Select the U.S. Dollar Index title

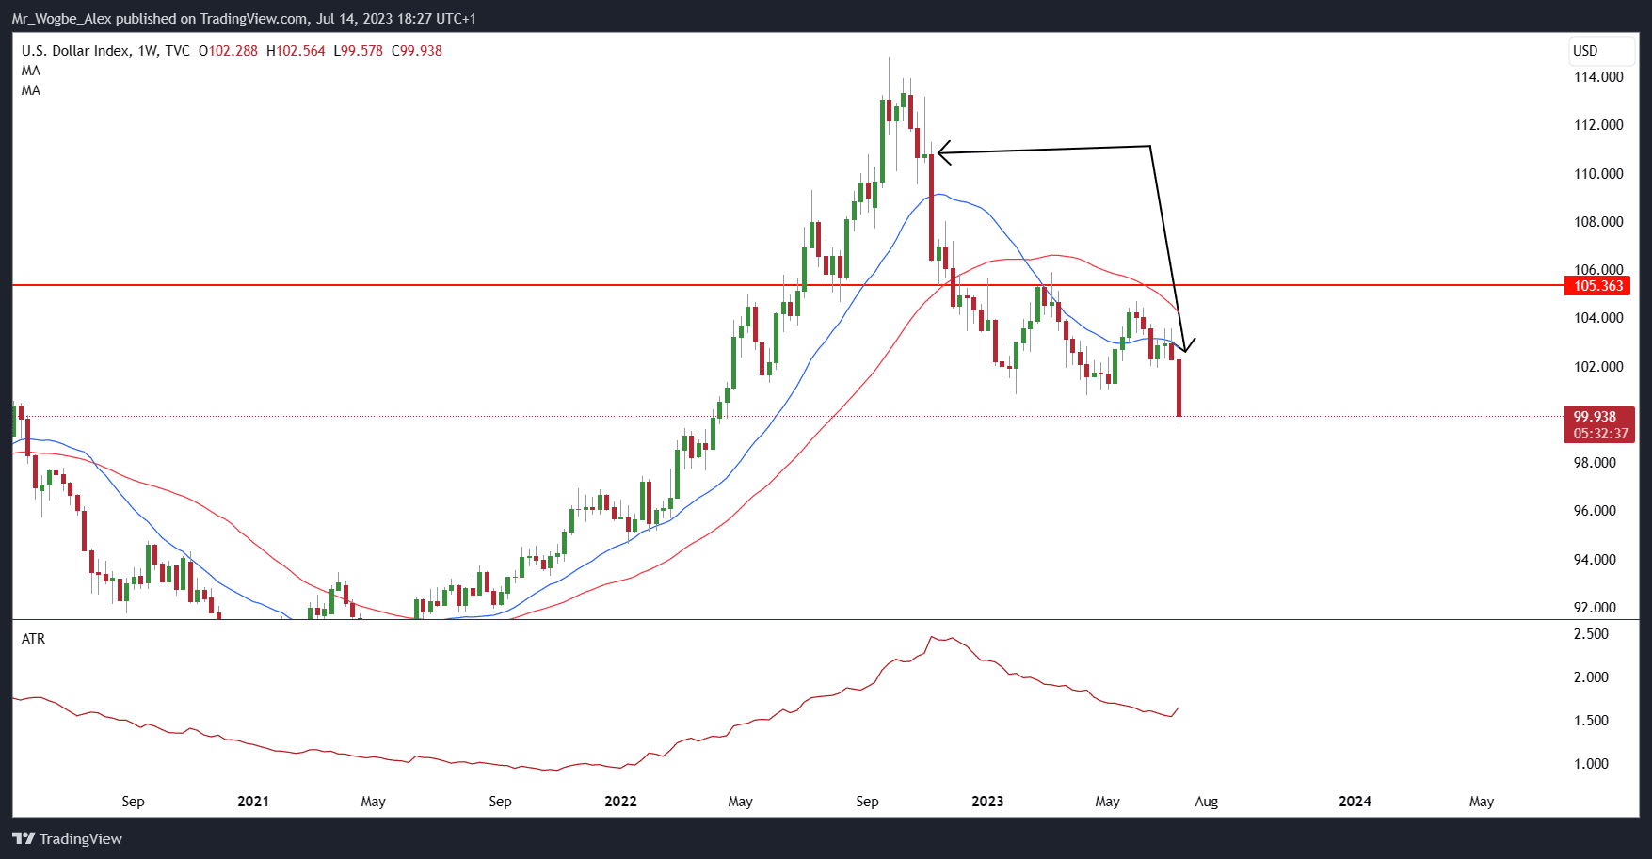(75, 51)
